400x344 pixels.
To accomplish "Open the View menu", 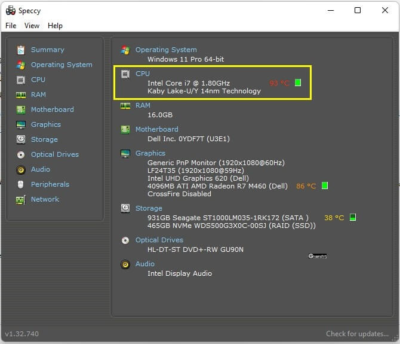I will point(32,26).
